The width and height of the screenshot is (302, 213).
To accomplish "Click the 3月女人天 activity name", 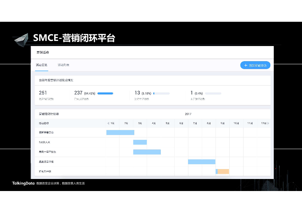I will coord(44,142).
